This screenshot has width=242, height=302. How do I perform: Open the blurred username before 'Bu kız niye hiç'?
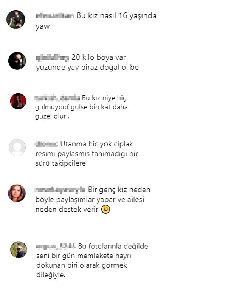pos(57,98)
